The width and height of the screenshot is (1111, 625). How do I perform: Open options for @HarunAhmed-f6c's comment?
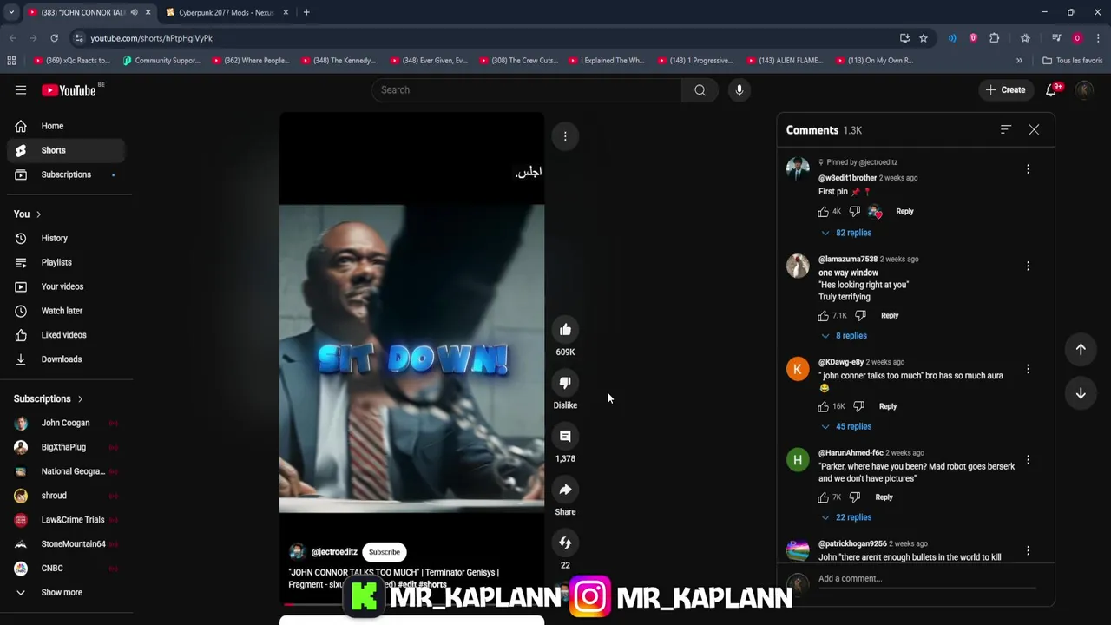1029,460
